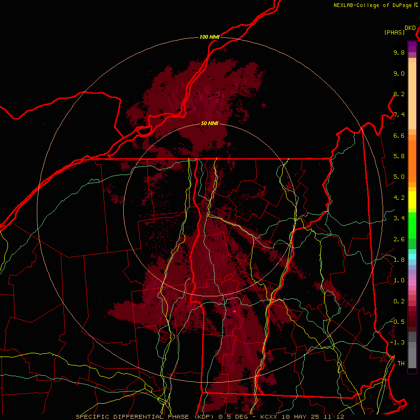Select the 9.8 value on the color scale

coord(399,52)
